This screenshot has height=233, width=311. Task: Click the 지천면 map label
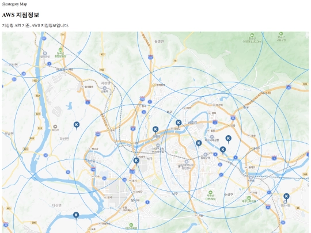(105, 83)
